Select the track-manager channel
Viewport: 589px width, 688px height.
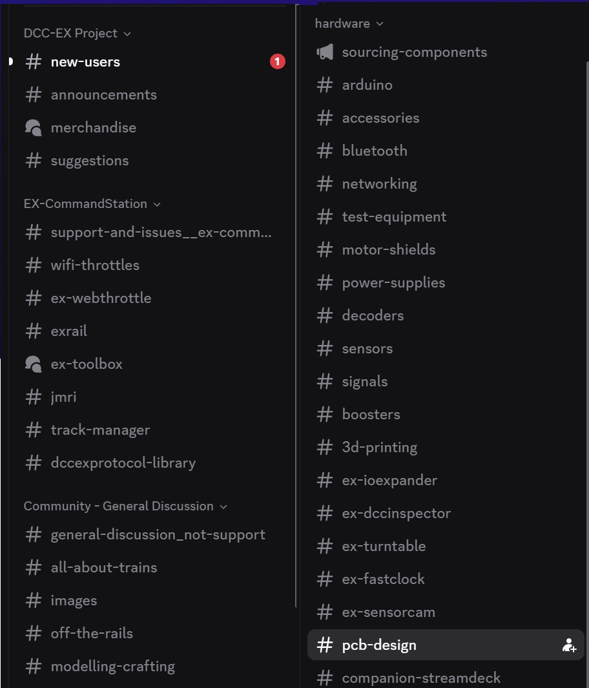[x=100, y=430]
